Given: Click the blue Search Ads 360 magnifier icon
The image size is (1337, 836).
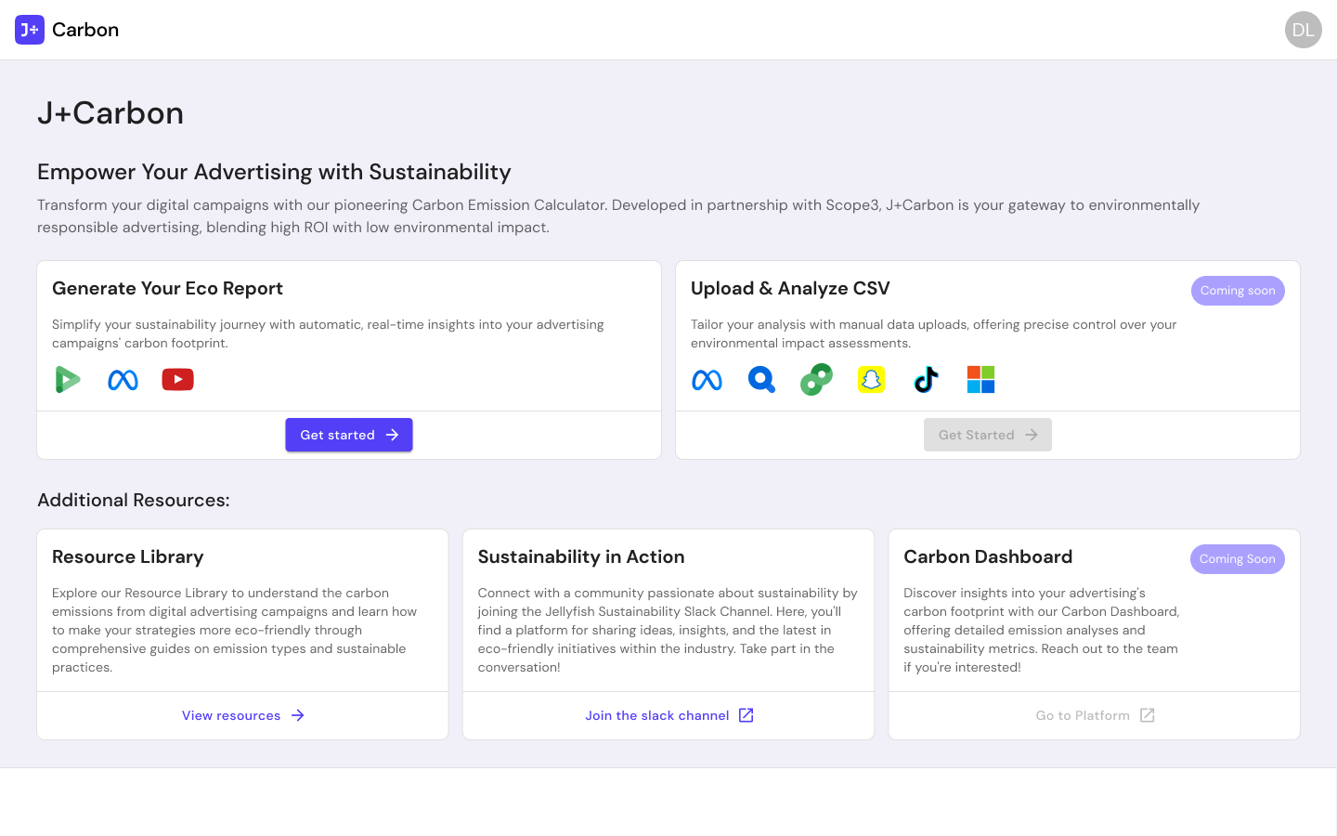Looking at the screenshot, I should click(761, 379).
